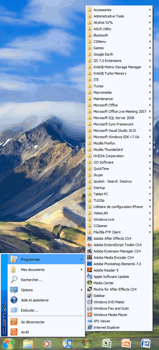Open the FileZilla FTP Client folder
The width and height of the screenshot is (159, 350).
point(119,232)
